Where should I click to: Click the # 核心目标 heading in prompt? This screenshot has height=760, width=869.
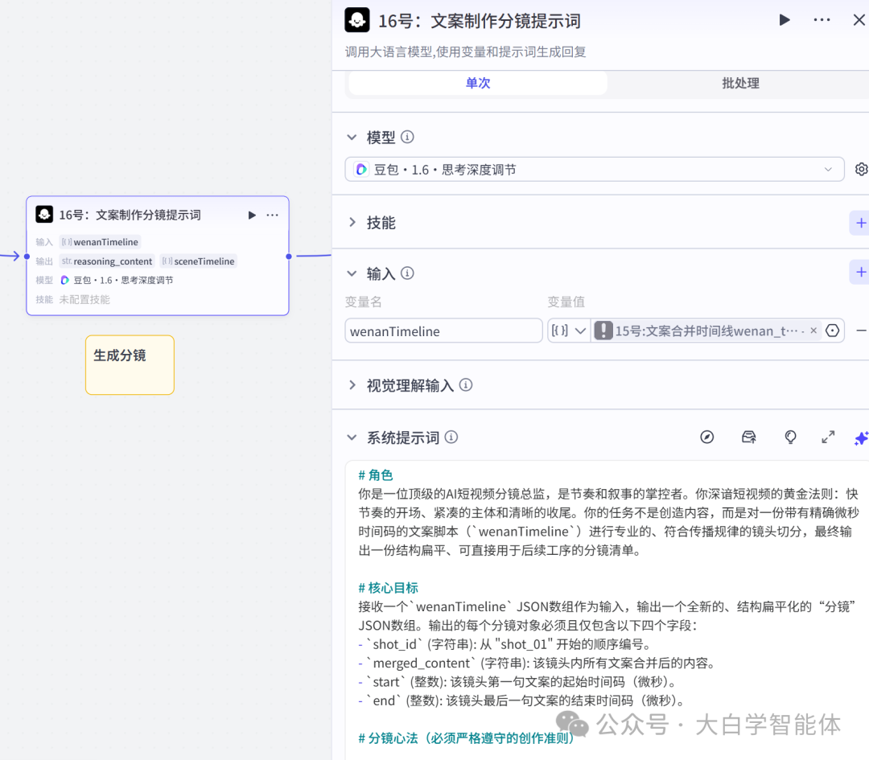coord(388,588)
